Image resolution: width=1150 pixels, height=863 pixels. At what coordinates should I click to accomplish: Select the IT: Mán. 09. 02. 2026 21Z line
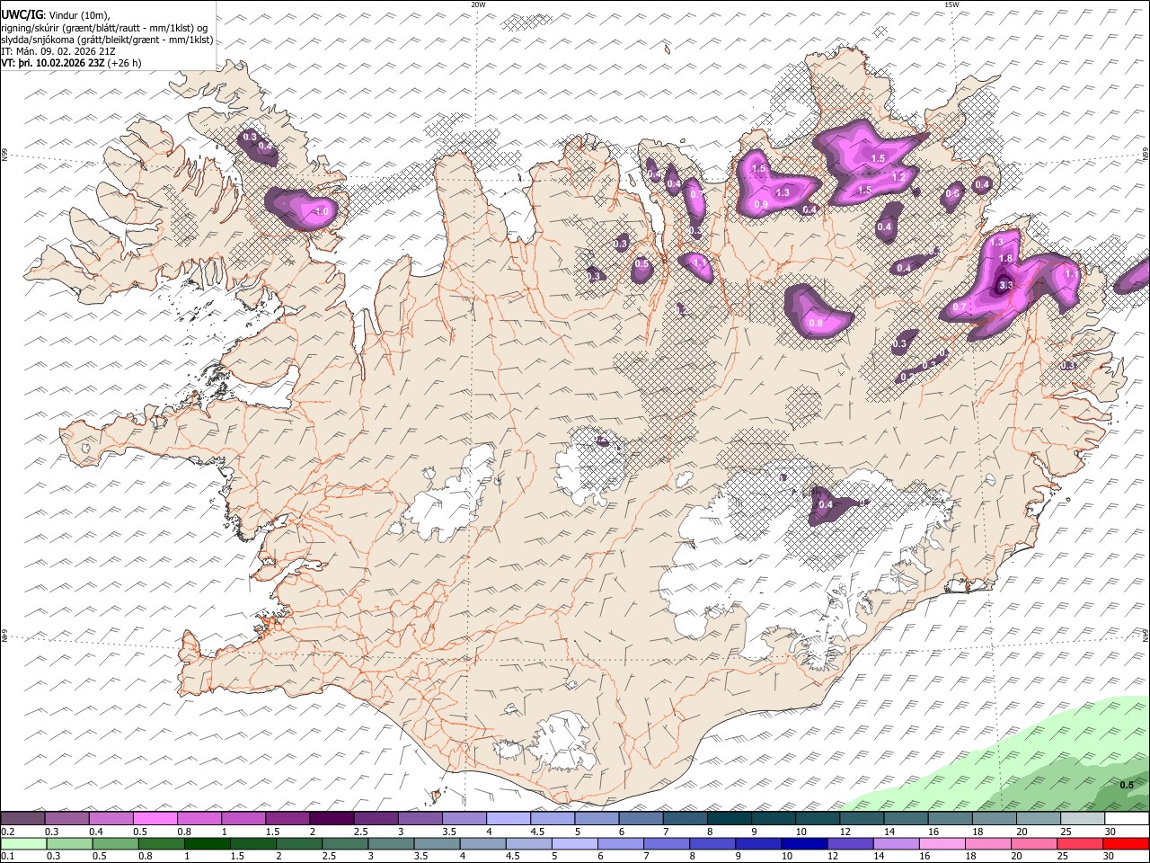pyautogui.click(x=58, y=51)
